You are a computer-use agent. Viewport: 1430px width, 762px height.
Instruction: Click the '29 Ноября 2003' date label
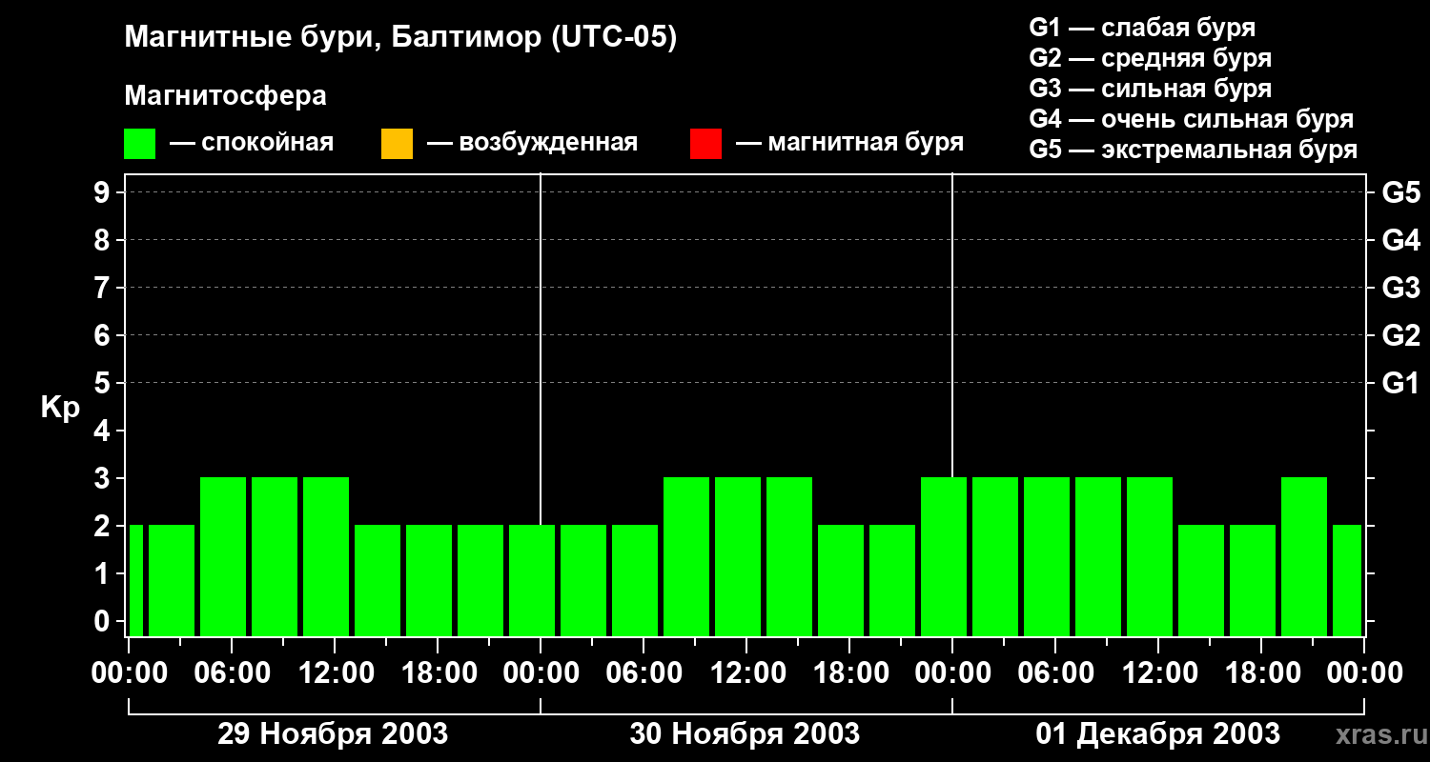pyautogui.click(x=333, y=734)
